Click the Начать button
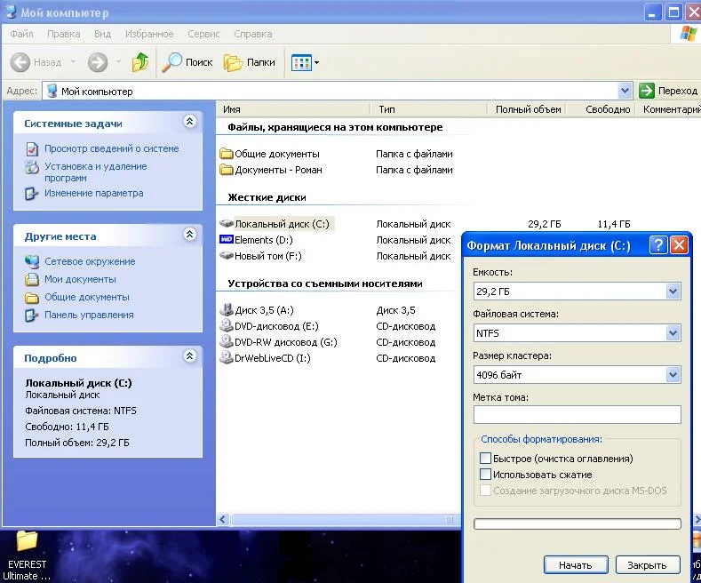The width and height of the screenshot is (701, 583). [575, 565]
